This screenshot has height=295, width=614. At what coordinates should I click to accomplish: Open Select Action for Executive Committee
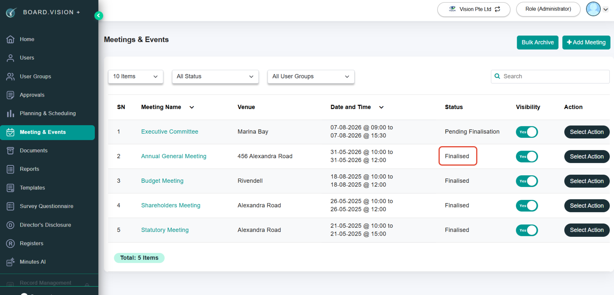coord(587,132)
